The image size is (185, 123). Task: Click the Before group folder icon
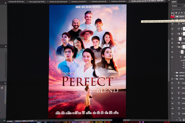coord(177,16)
